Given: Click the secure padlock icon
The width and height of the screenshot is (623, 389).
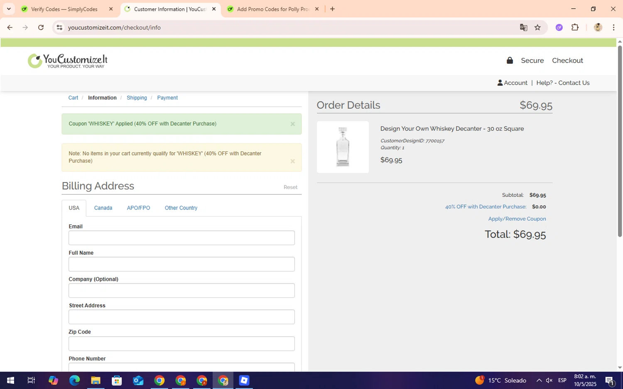Looking at the screenshot, I should [x=510, y=60].
